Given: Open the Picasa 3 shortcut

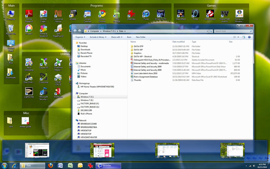Looking at the screenshot, I should [29, 30].
